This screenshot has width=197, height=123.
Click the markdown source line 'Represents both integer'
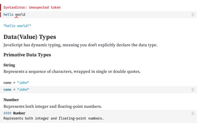[x=53, y=118]
